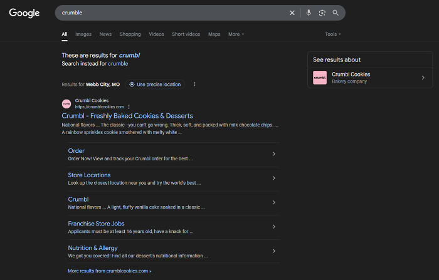The image size is (439, 280).
Task: Click the Use precise location button
Action: coord(155,85)
